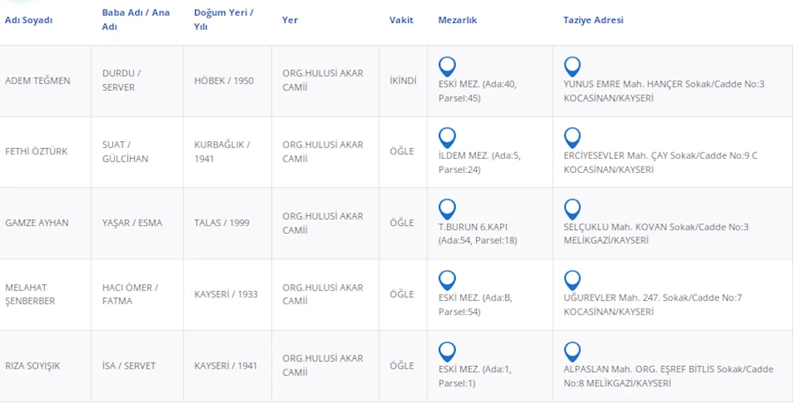Screen dimensions: 793x404
Task: Click İLDEM MEZ. cemetery location pin
Action: coord(447,138)
